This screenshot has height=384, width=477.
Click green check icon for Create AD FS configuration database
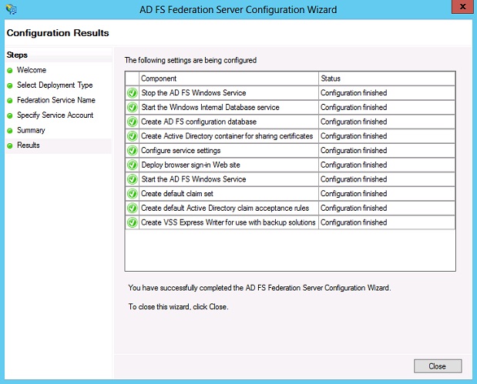(x=133, y=122)
